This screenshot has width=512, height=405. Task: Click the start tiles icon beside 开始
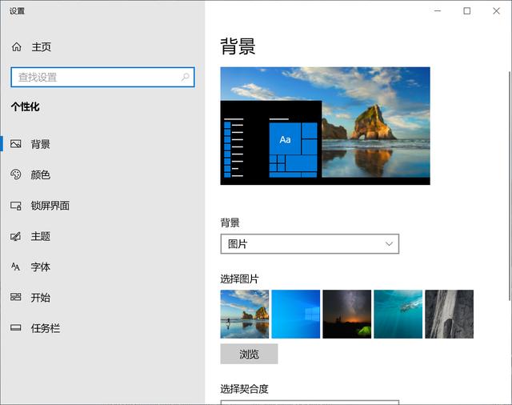16,297
